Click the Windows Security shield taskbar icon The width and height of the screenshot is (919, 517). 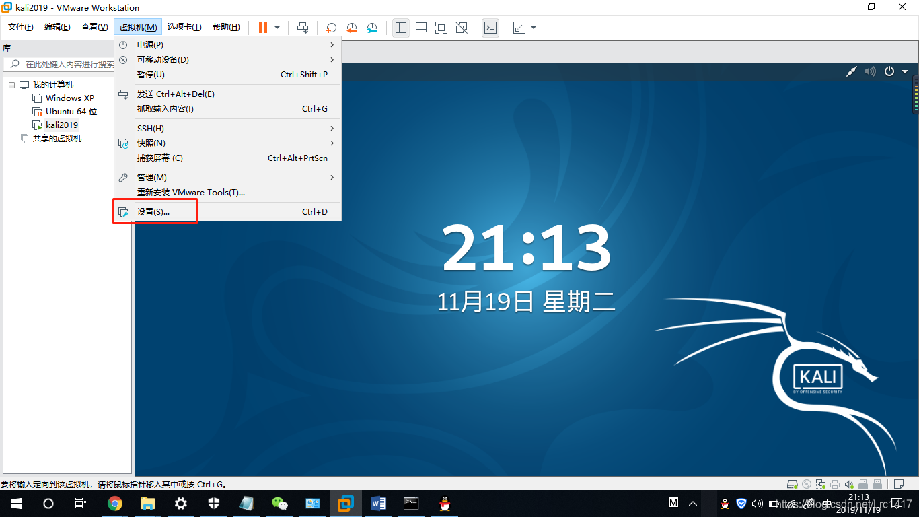coord(214,504)
